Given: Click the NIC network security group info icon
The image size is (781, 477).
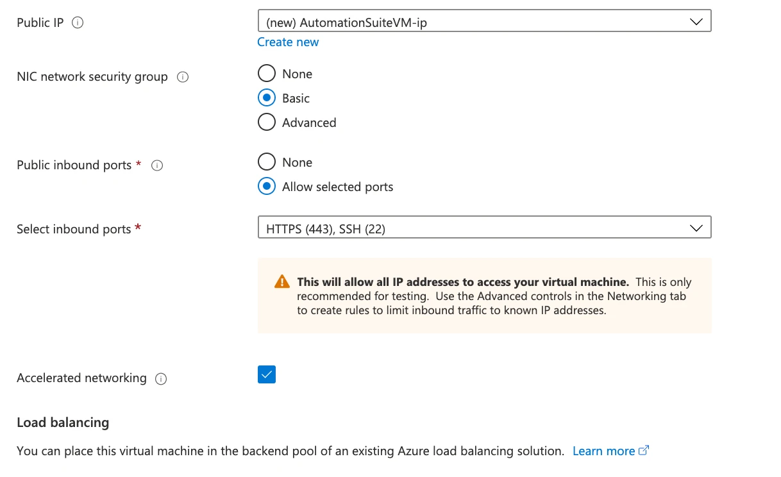Looking at the screenshot, I should point(183,77).
